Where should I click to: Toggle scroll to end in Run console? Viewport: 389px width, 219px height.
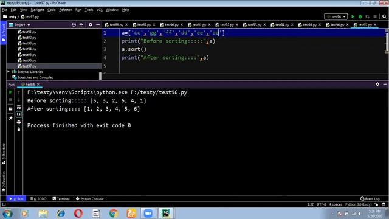[x=19, y=114]
